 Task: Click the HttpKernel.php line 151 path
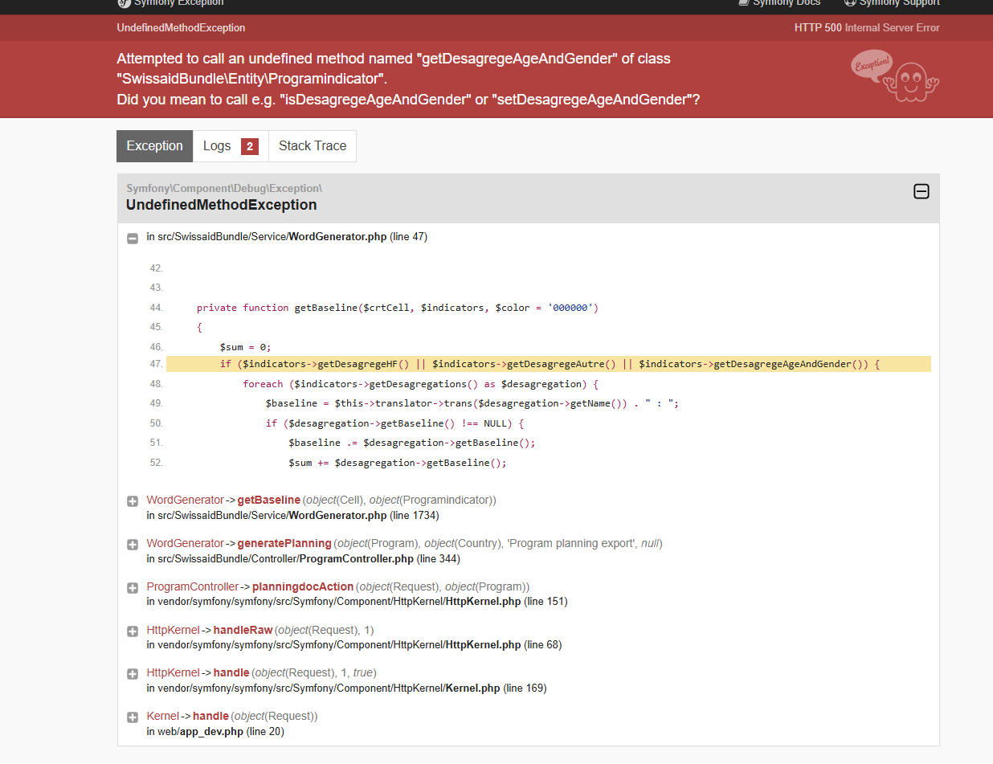357,601
